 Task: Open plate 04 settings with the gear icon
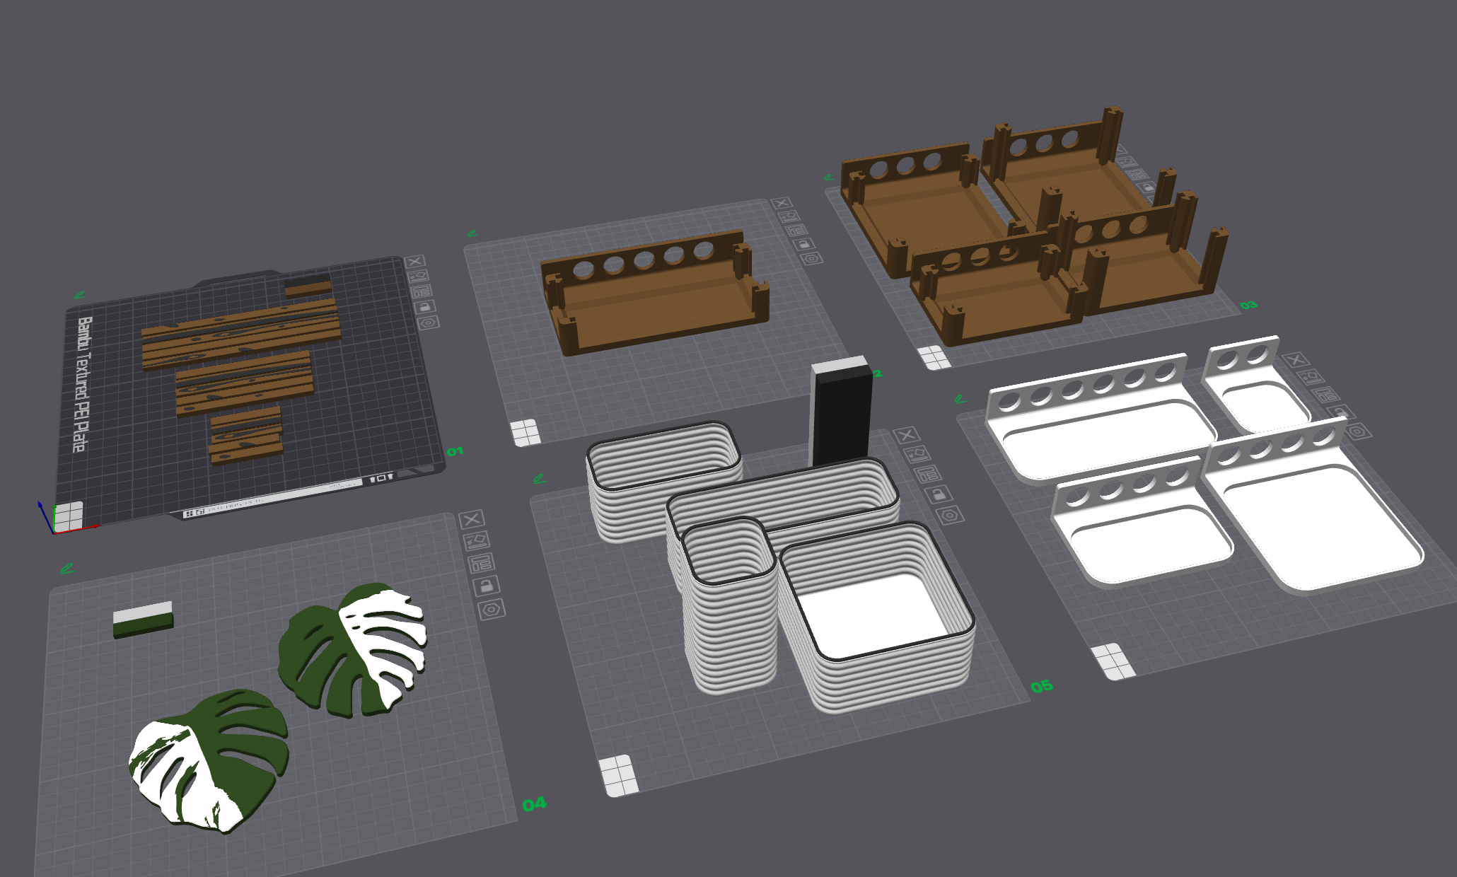pyautogui.click(x=492, y=609)
